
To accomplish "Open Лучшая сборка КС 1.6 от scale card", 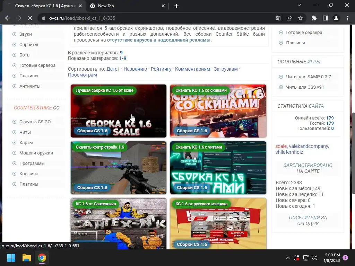I will [119, 111].
